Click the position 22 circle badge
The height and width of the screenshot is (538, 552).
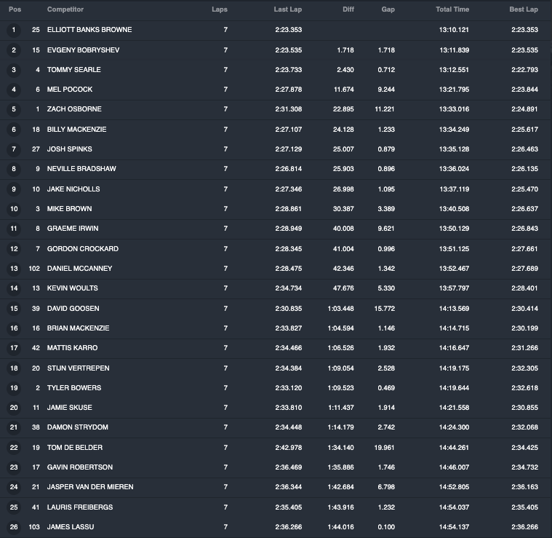pos(14,448)
